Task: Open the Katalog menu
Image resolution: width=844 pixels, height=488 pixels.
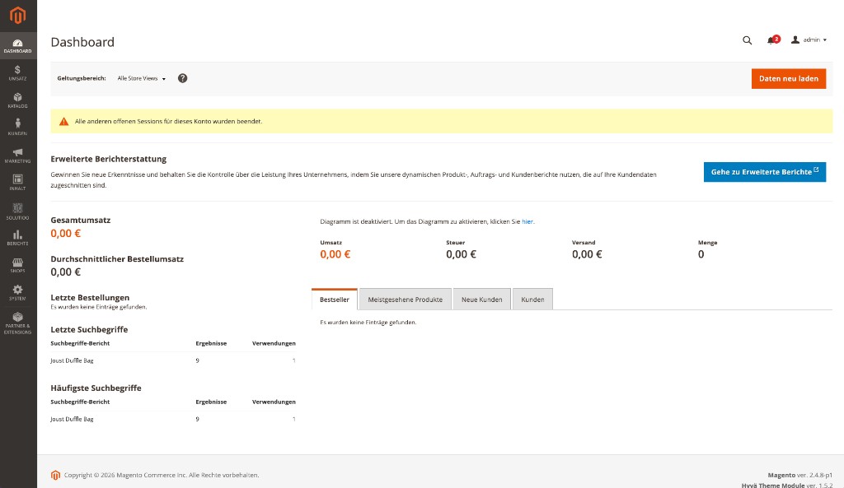Action: coord(18,100)
